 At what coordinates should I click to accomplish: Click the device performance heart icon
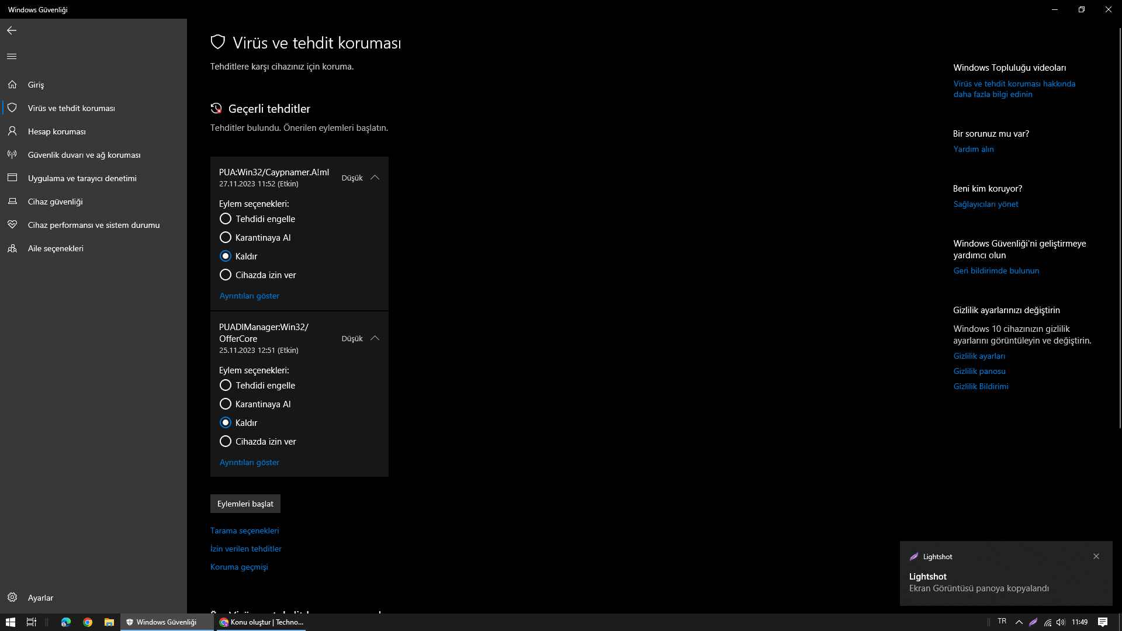12,225
